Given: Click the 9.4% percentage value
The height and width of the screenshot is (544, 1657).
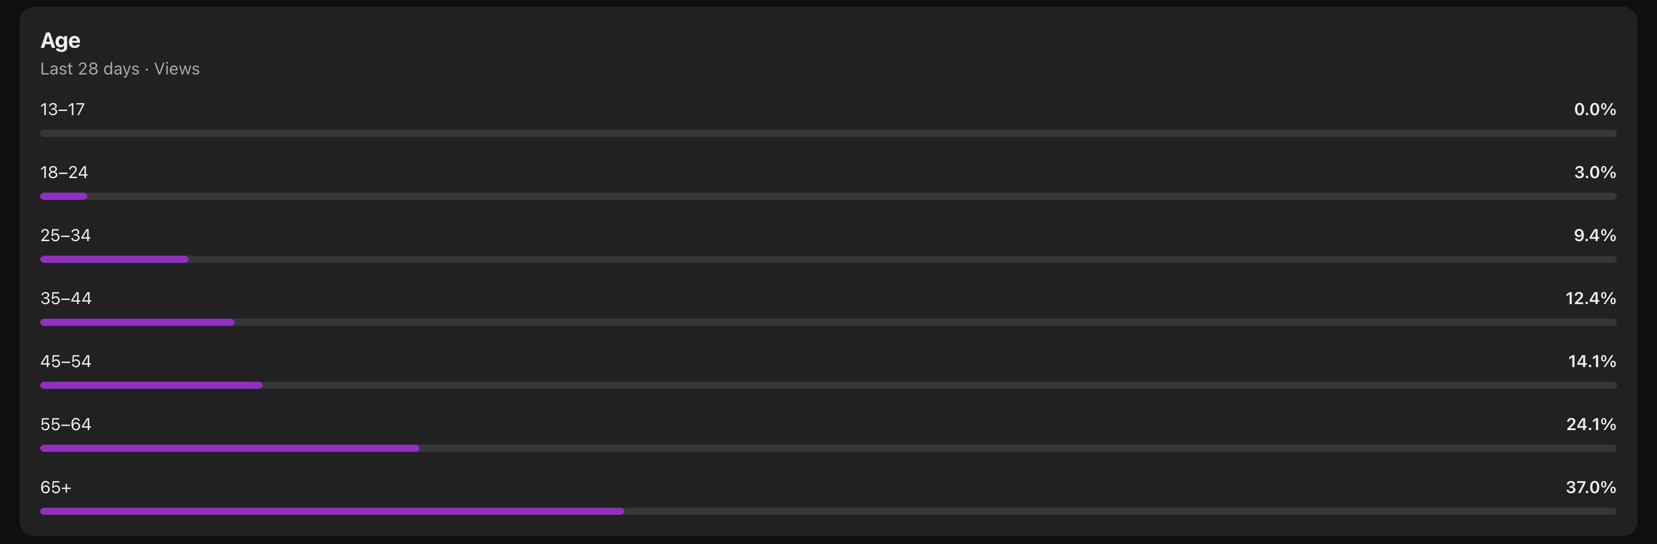Looking at the screenshot, I should 1595,235.
